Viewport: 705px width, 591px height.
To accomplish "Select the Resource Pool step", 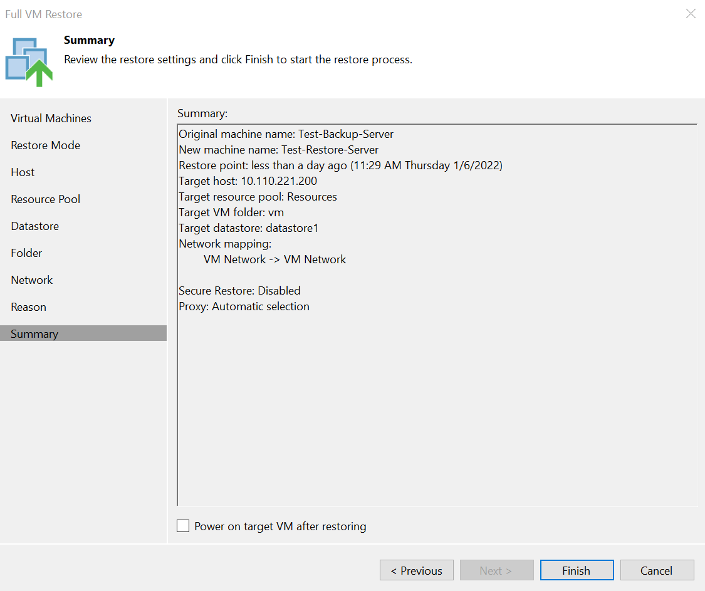I will pos(45,199).
